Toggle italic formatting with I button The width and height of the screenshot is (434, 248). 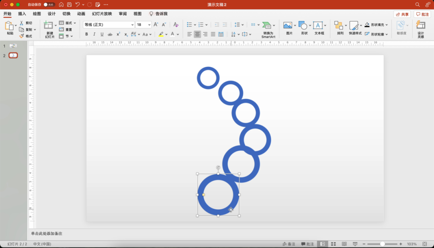94,34
